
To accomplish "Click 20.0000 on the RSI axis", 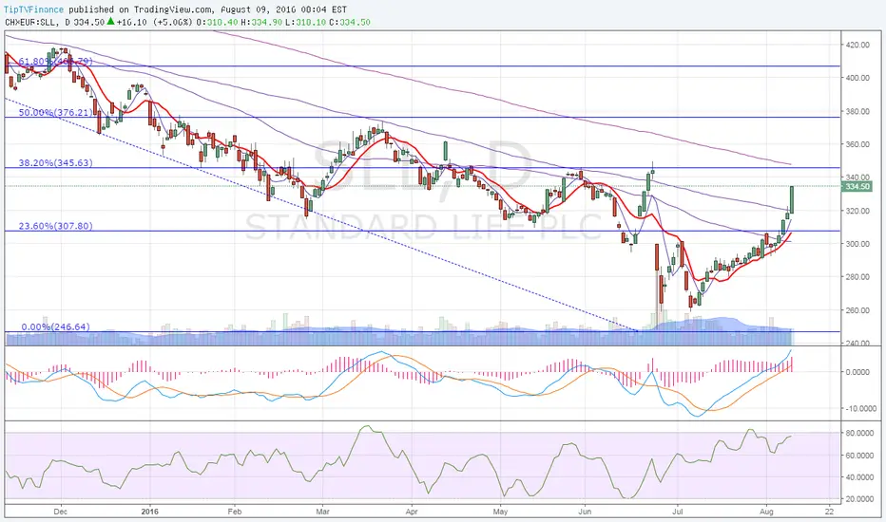I will point(859,499).
